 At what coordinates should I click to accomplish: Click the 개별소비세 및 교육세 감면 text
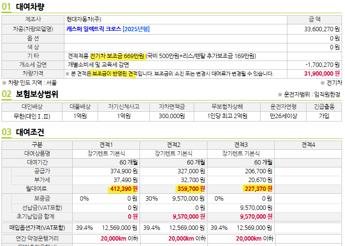[99, 65]
